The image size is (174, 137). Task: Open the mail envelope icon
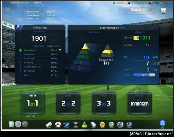click(25, 124)
